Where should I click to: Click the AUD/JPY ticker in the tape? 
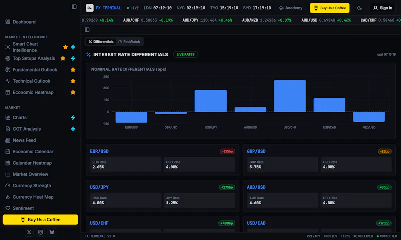[x=208, y=20]
